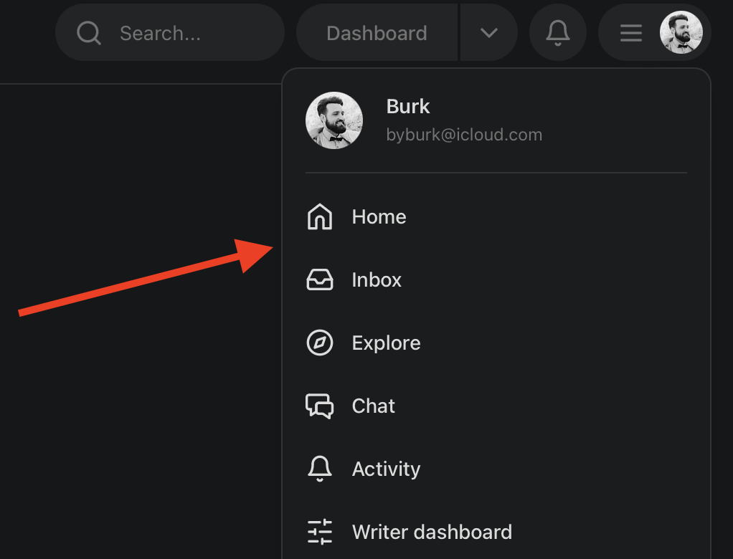The width and height of the screenshot is (733, 559).
Task: Open Chat from the menu list
Action: [x=373, y=406]
